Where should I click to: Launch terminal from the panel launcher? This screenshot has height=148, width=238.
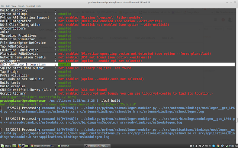coord(23,146)
